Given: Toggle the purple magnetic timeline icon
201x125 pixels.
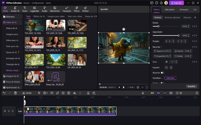Looking at the screenshot, I should tap(159, 93).
